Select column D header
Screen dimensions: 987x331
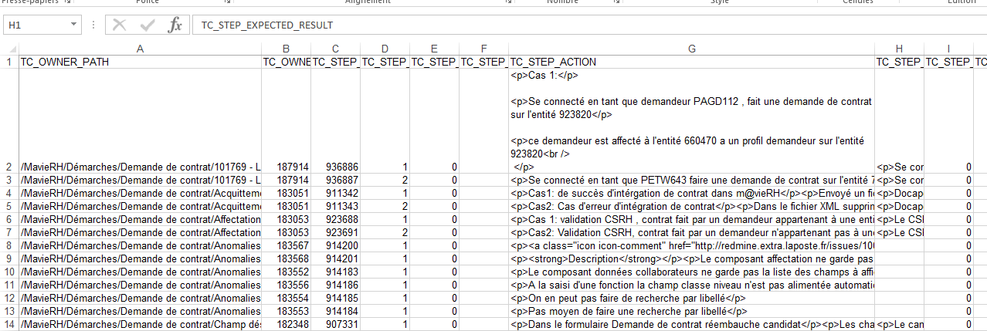[385, 49]
